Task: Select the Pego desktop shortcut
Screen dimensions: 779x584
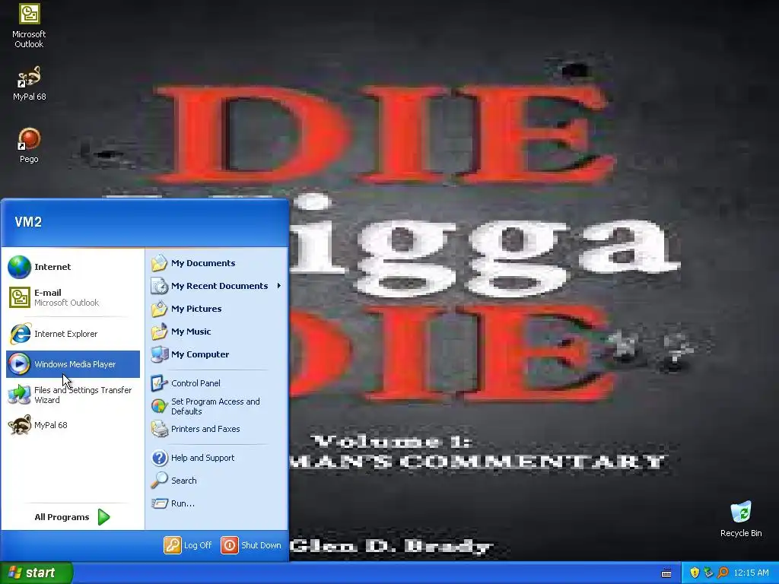Action: [x=29, y=145]
